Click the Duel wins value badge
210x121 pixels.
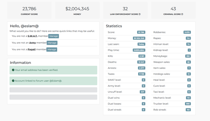point(143,98)
